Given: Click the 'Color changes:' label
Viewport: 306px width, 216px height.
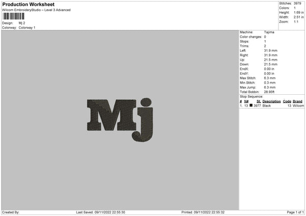Looking at the screenshot, I should (x=250, y=37).
